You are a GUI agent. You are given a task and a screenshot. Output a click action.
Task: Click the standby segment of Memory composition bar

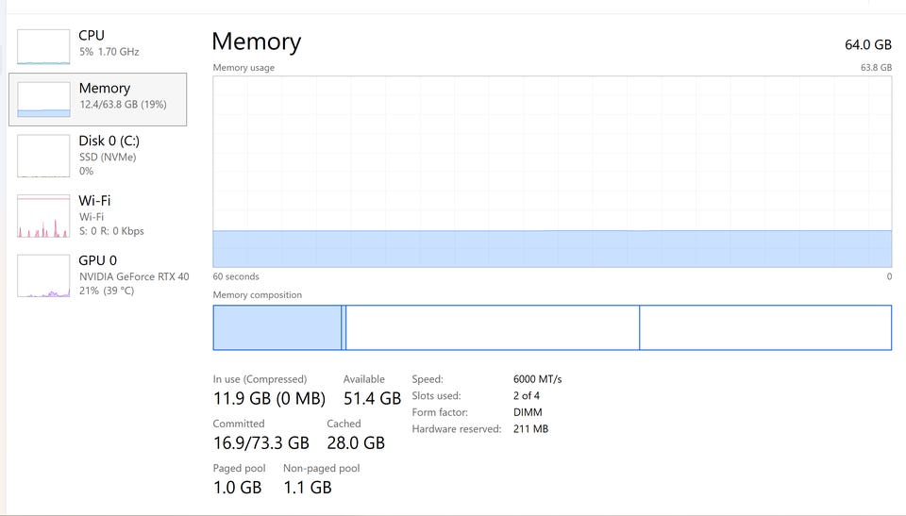493,327
